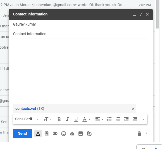Open the Sans Serif font dropdown
The image size is (162, 149).
pyautogui.click(x=27, y=119)
